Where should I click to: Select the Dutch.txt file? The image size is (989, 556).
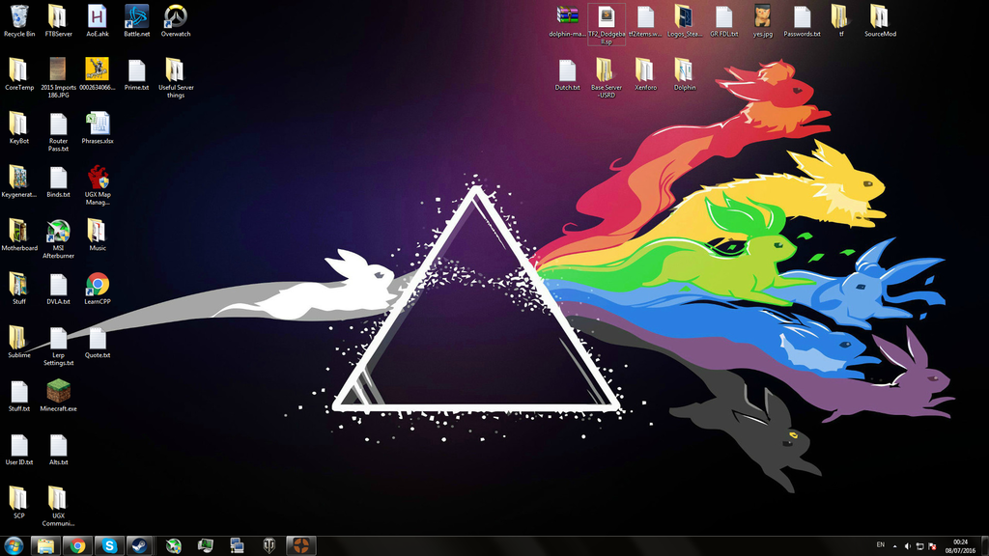click(567, 74)
